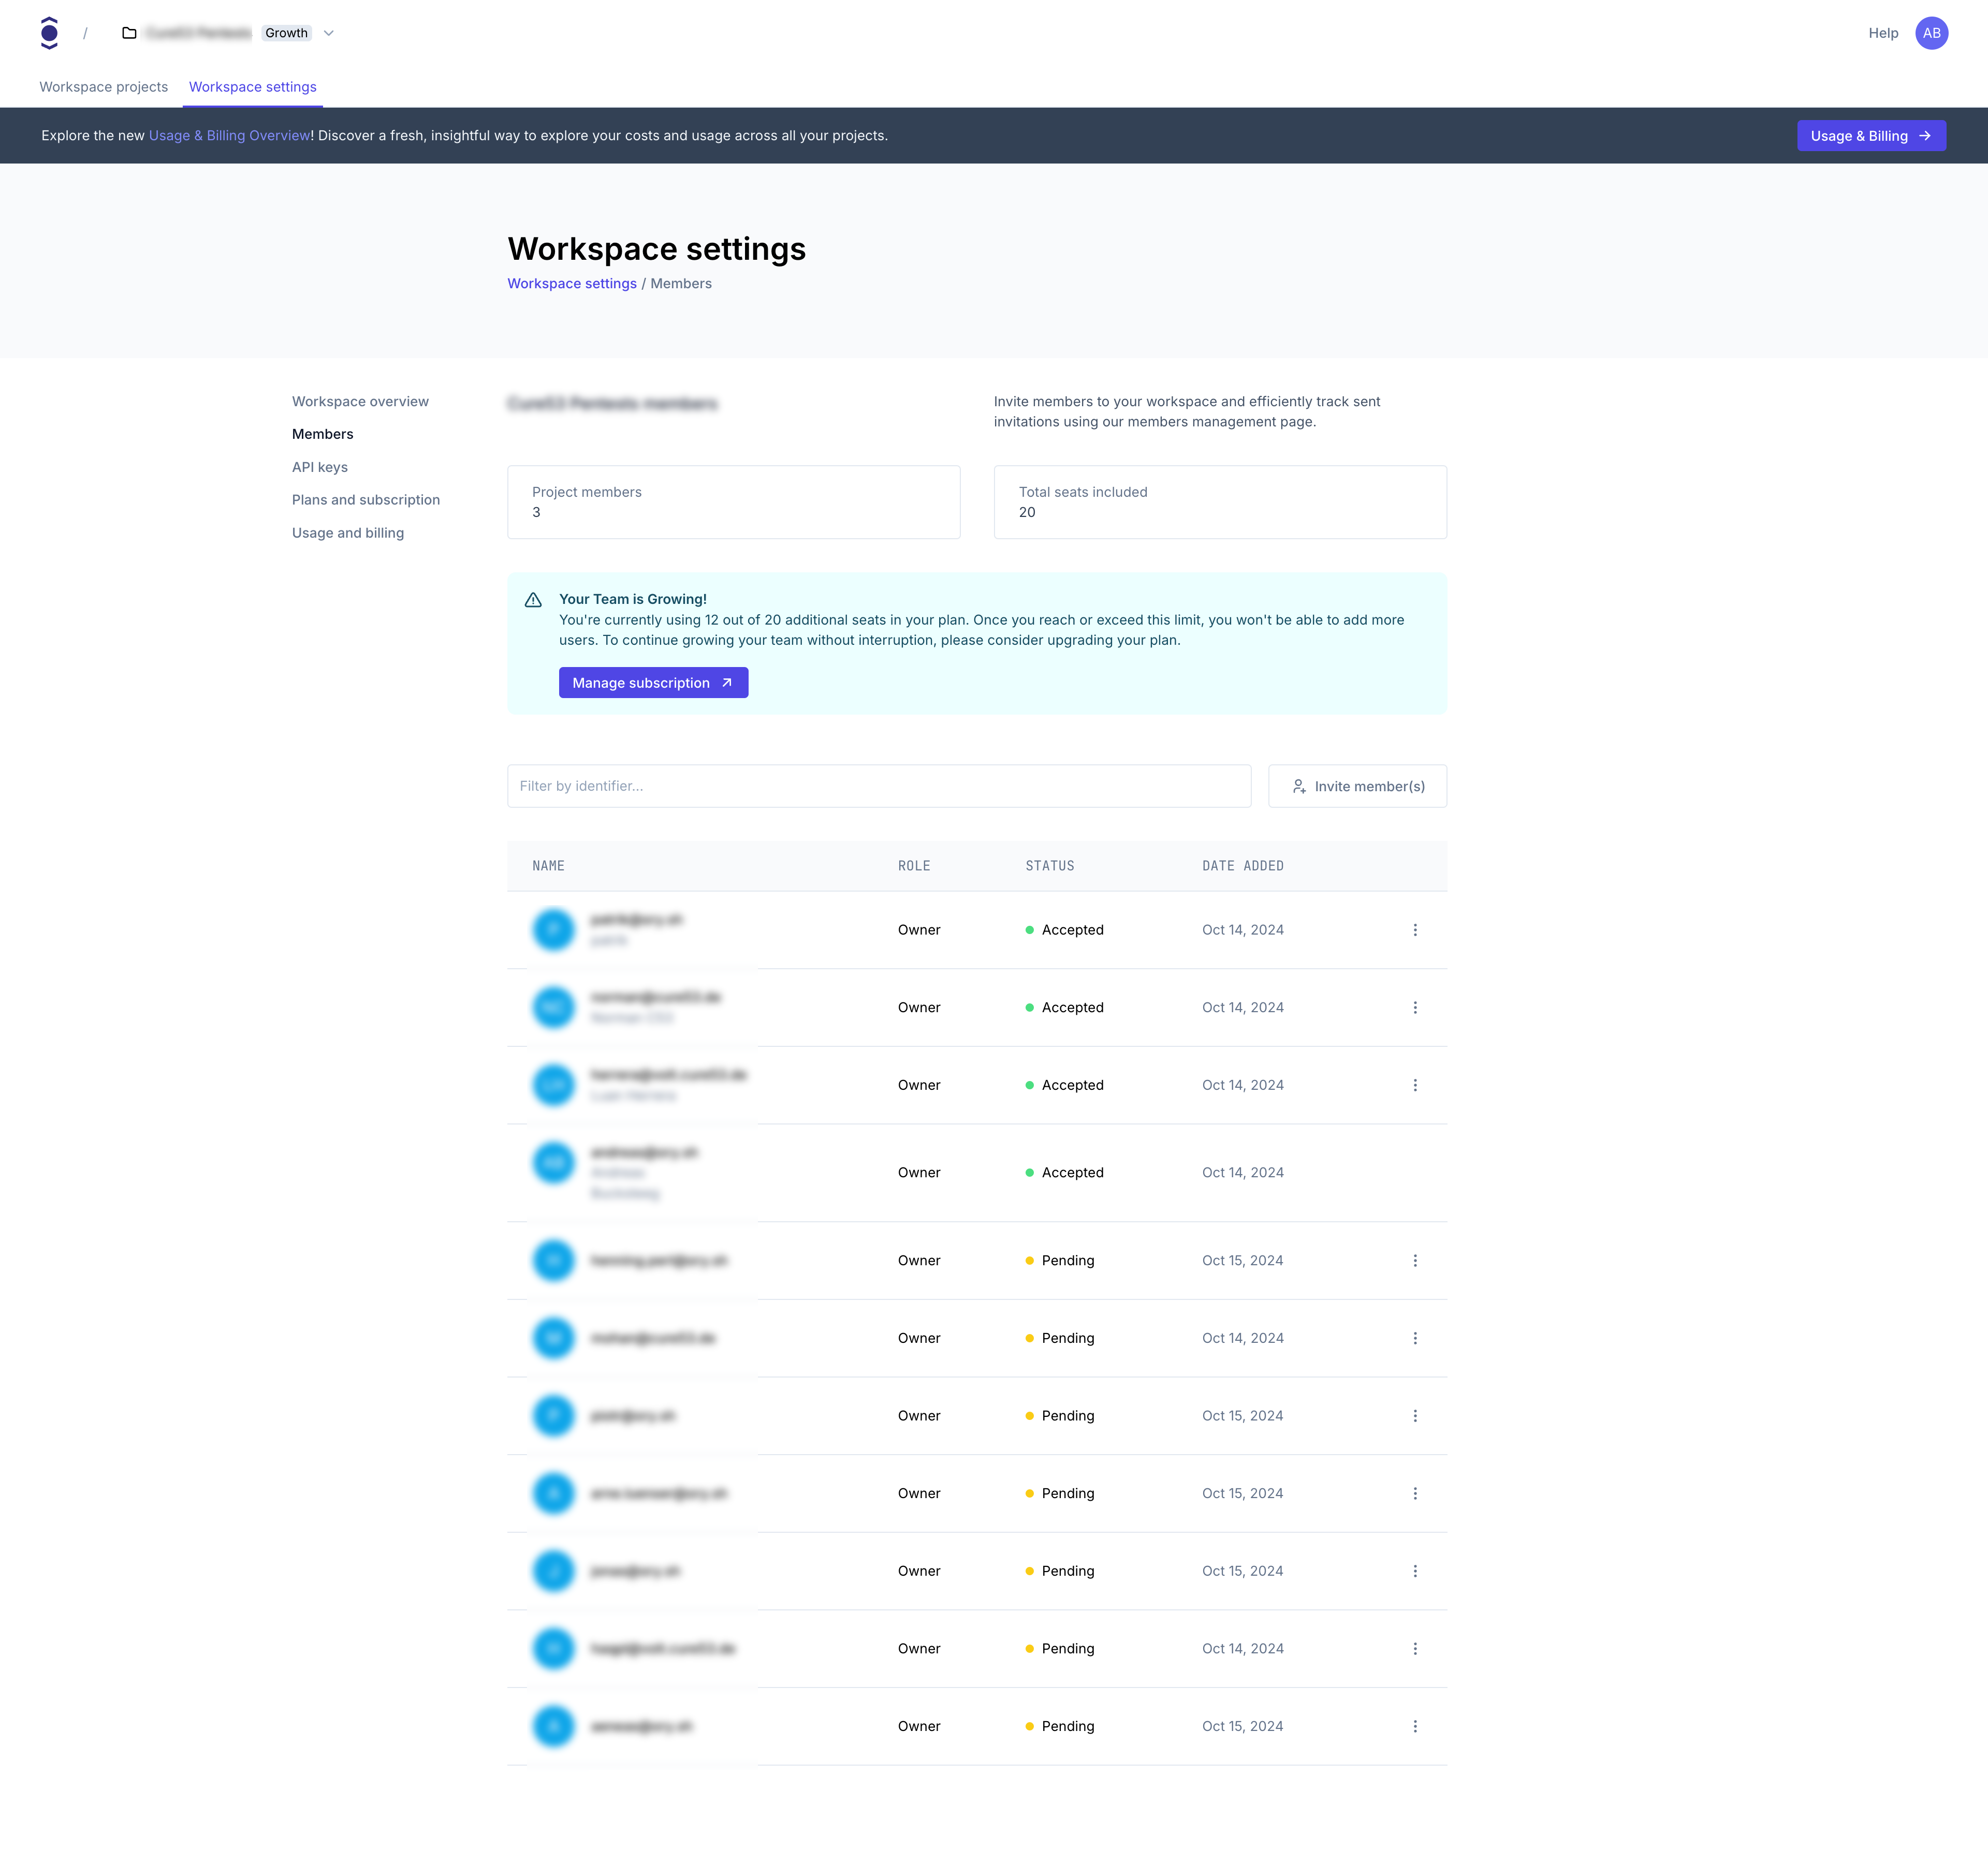Click the Manage subscription button

click(653, 683)
